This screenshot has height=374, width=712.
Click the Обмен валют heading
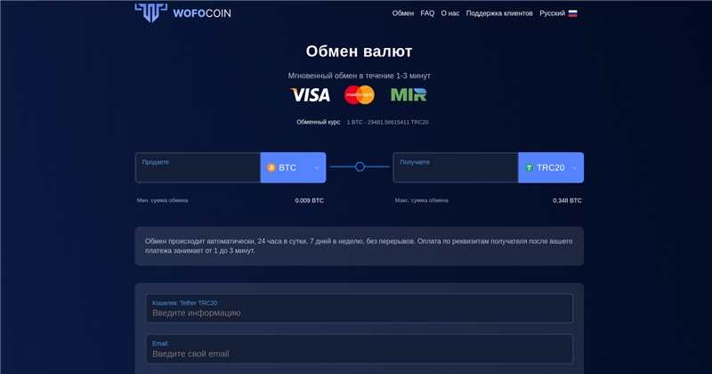(x=359, y=52)
